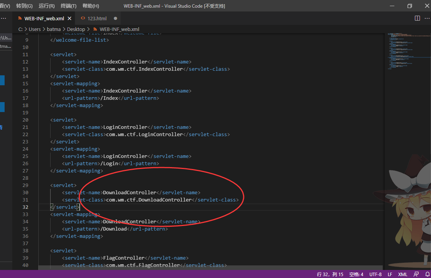431x278 pixels.
Task: Click the 空格: 4 indentation setting
Action: (x=356, y=274)
